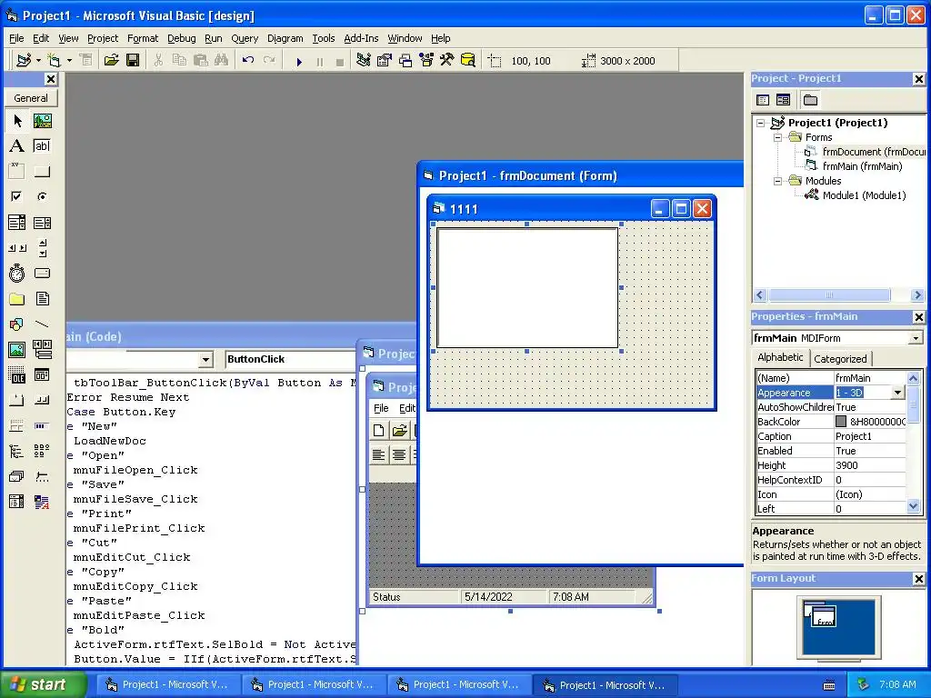Show the Data View Window from the toolbar
The height and width of the screenshot is (698, 931).
click(468, 61)
